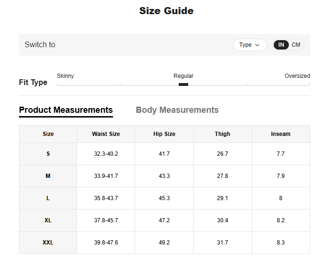Click the Regular marker on fit slider
Image resolution: width=330 pixels, height=261 pixels.
point(183,84)
